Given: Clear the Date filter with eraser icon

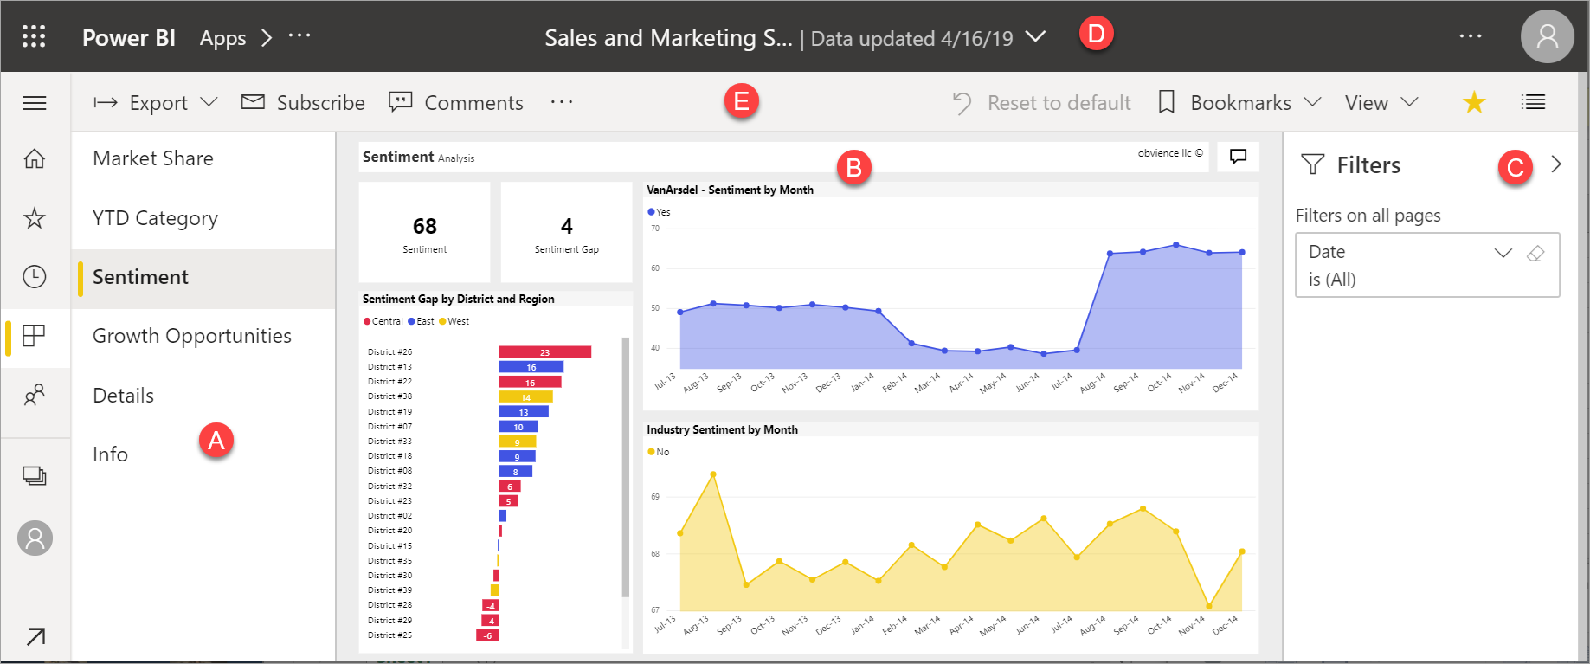Looking at the screenshot, I should [1535, 253].
